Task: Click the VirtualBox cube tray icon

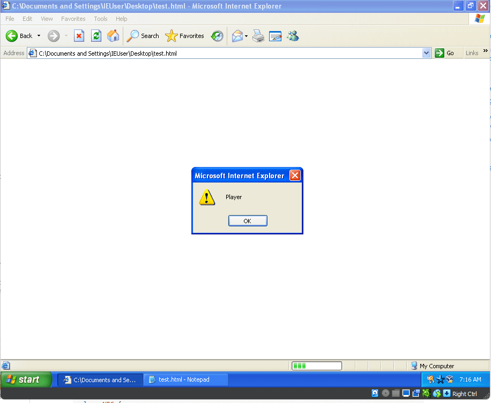Action: 450,379
